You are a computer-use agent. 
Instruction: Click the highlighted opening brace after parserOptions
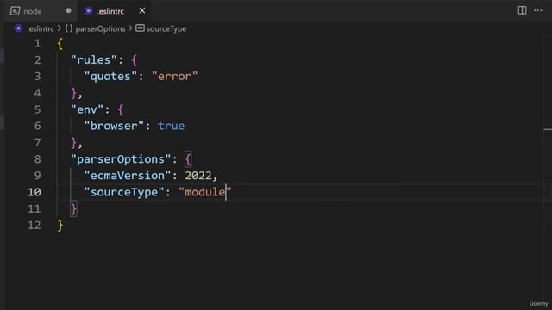[x=188, y=159]
